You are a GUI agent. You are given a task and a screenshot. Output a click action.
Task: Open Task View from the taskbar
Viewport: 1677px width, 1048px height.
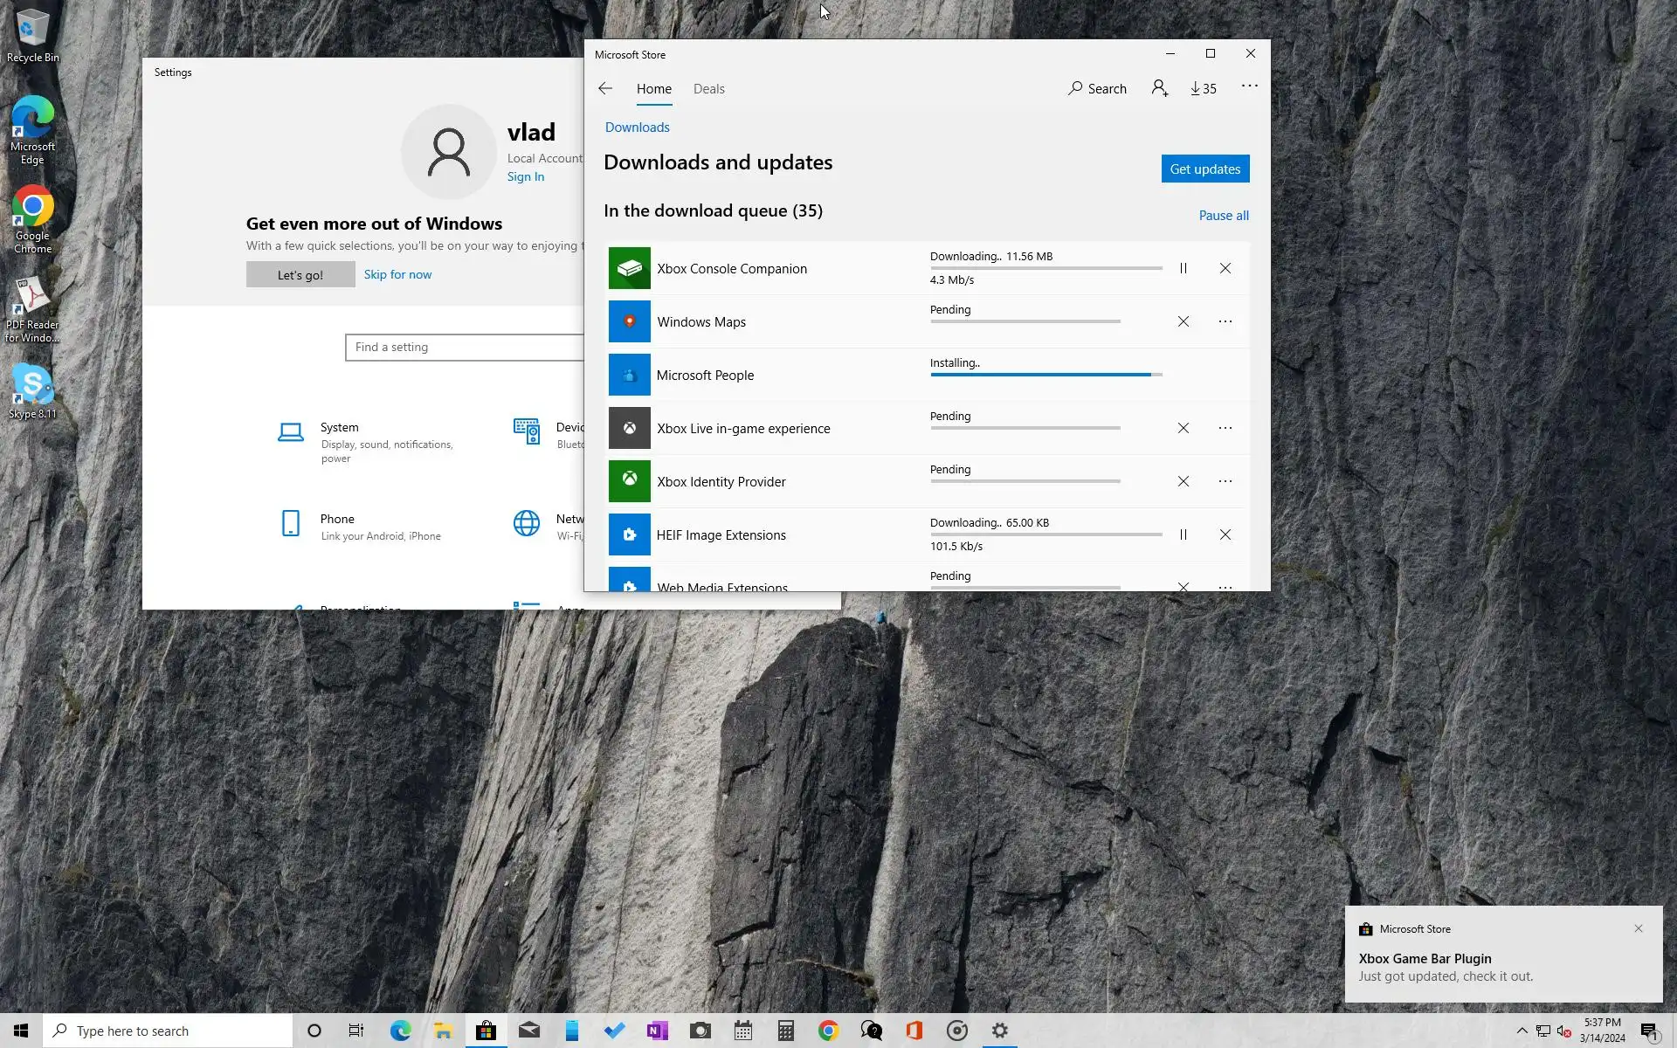point(355,1031)
